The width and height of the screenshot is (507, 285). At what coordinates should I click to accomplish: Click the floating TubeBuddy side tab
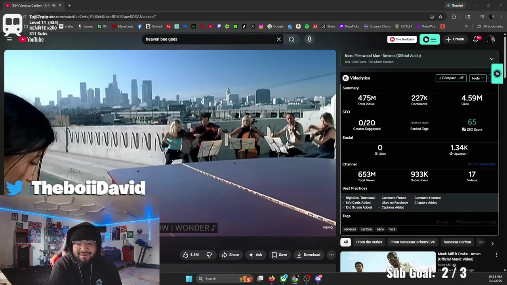click(x=497, y=74)
